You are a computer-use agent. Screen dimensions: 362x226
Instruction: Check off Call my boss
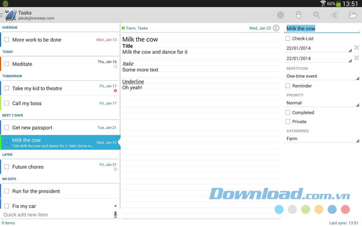[x=7, y=103]
